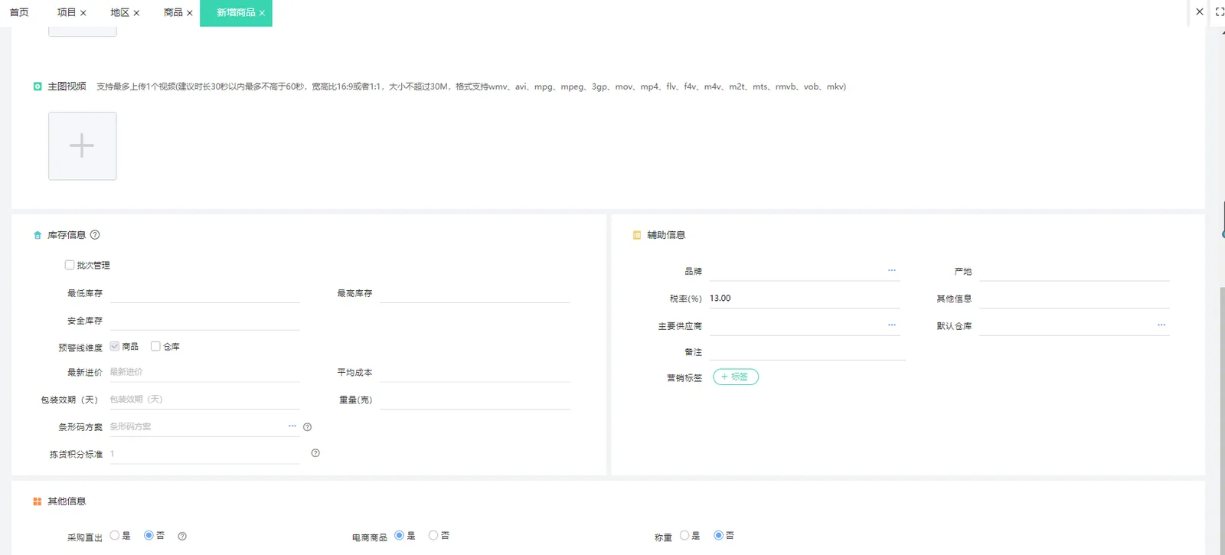Image resolution: width=1225 pixels, height=555 pixels.
Task: Switch to the 地区 tab
Action: tap(119, 12)
